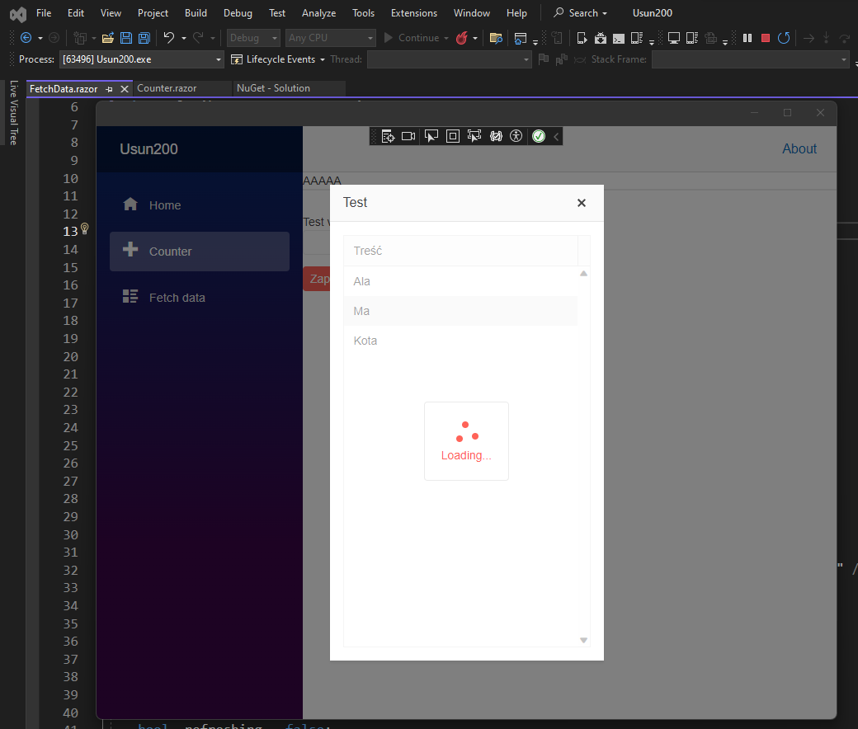The height and width of the screenshot is (729, 858).
Task: Click the Break All pause icon
Action: tap(747, 38)
